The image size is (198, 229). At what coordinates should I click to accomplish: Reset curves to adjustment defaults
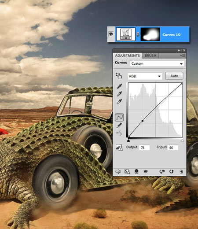pyautogui.click(x=171, y=171)
